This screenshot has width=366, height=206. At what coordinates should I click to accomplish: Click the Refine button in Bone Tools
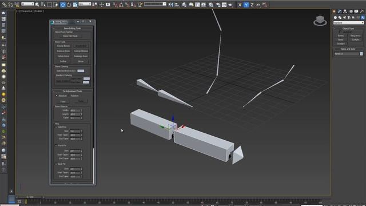tap(63, 61)
